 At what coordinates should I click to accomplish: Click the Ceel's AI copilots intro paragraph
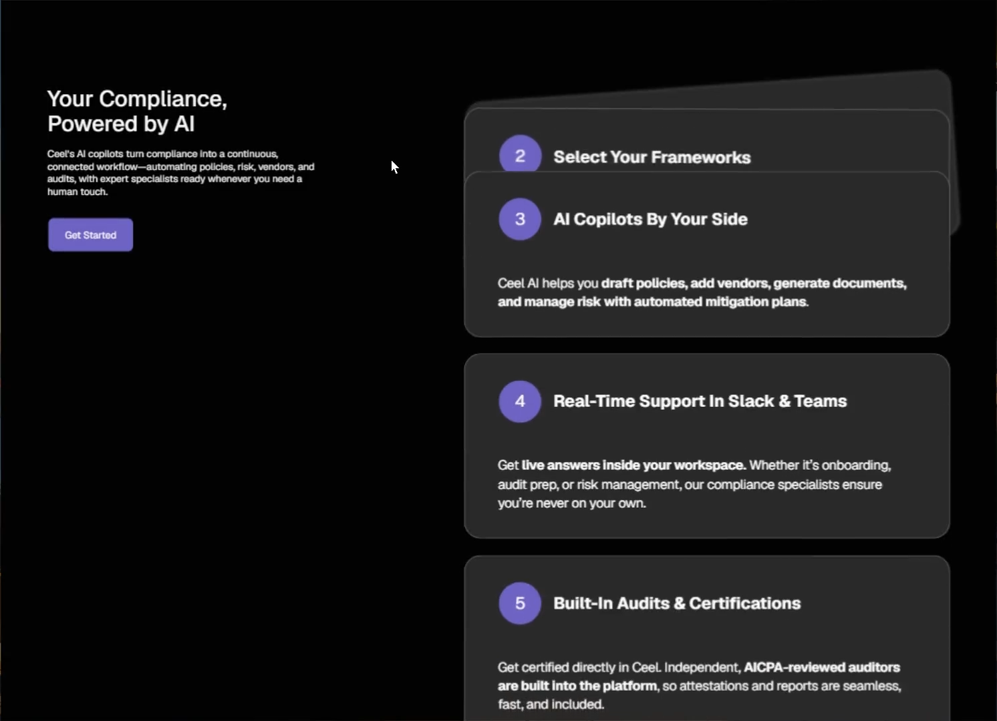[x=180, y=173]
